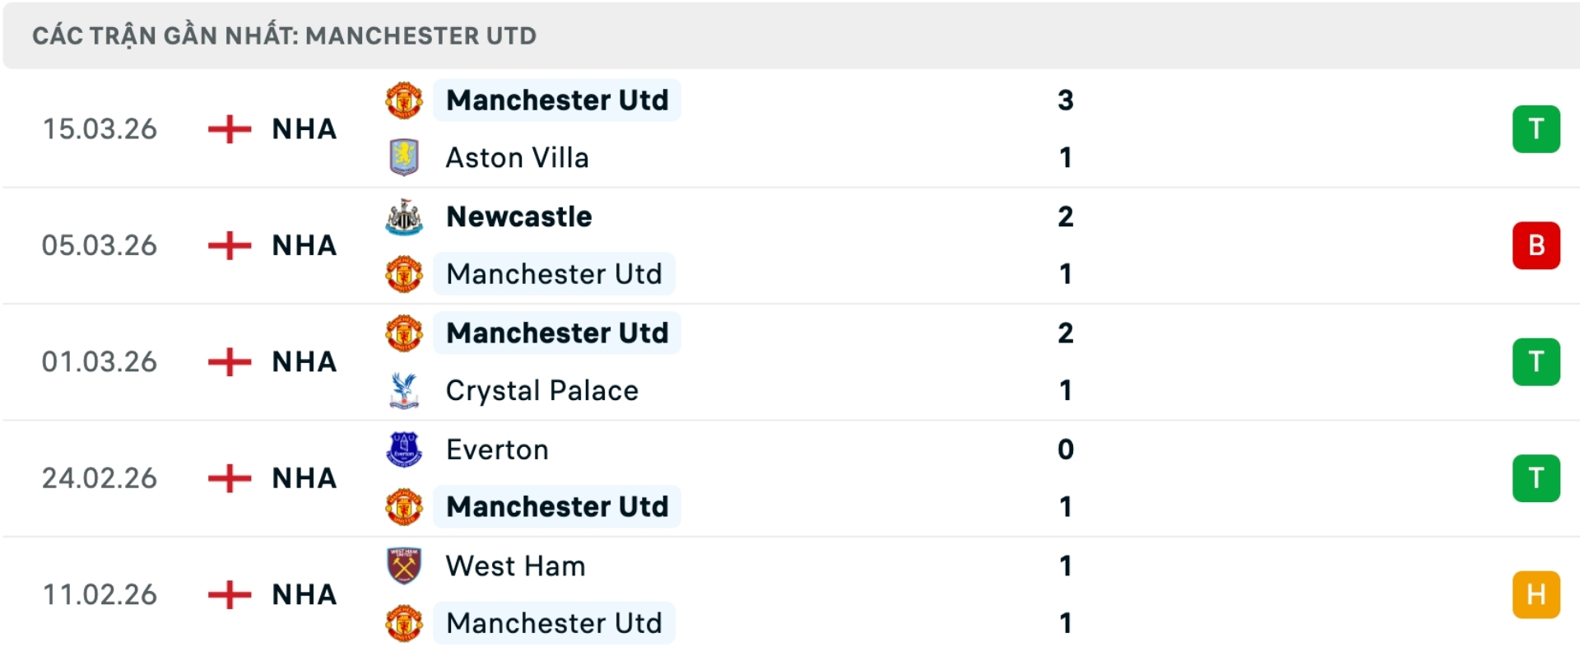Screen dimensions: 1580x652
Task: Click the Newcastle club crest
Action: [x=404, y=217]
